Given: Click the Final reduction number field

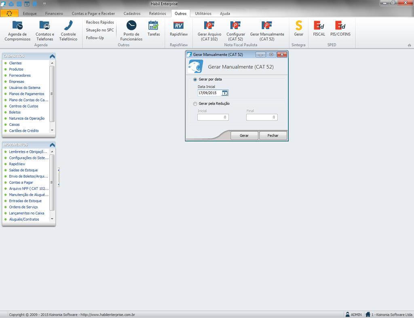Looking at the screenshot, I should tap(262, 117).
